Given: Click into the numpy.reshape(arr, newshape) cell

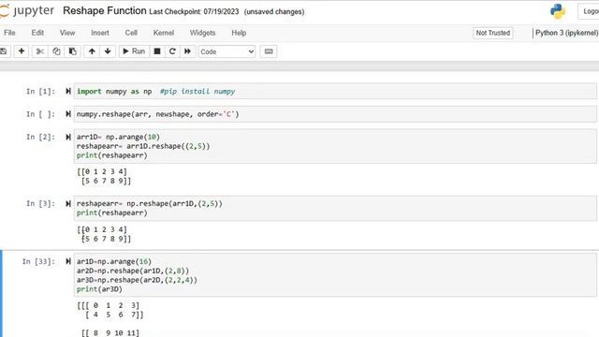Looking at the screenshot, I should pyautogui.click(x=335, y=114).
